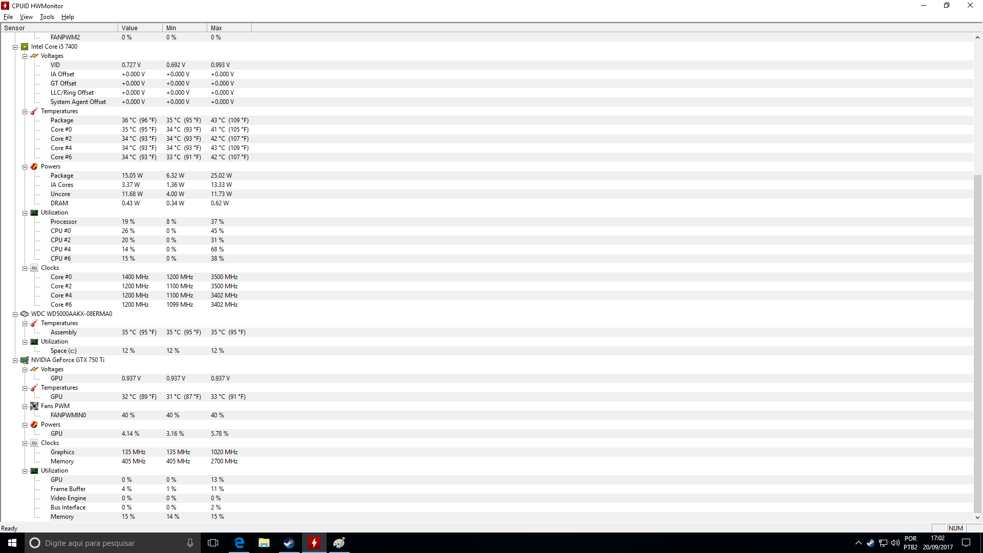Collapse the CPU Clocks group
Viewport: 983px width, 553px height.
click(x=25, y=268)
